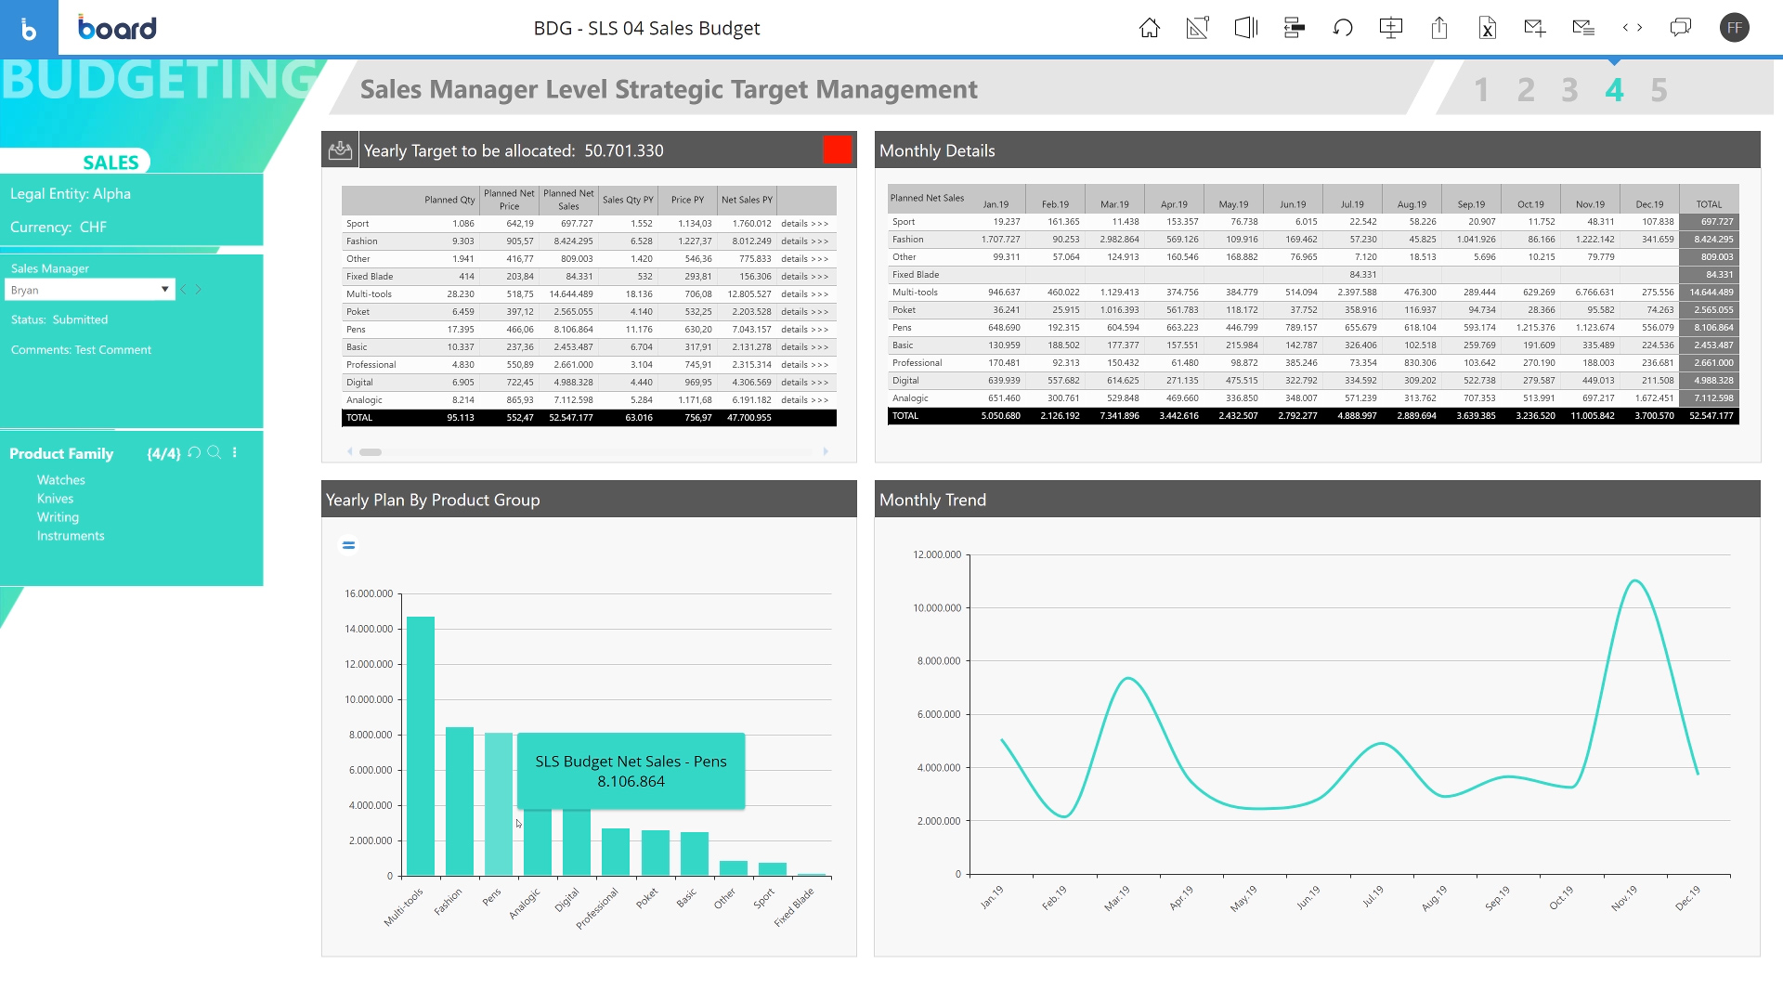The image size is (1783, 1003).
Task: Click the left arrow in the top toolbar
Action: [x=1625, y=28]
